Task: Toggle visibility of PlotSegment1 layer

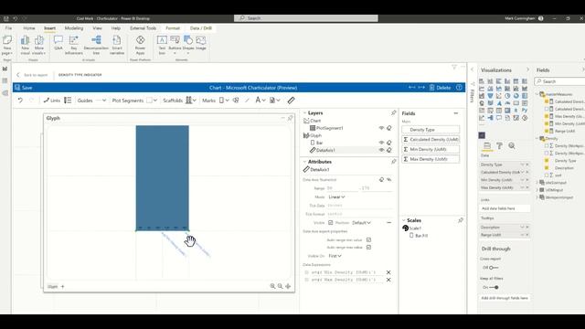Action: (x=381, y=128)
